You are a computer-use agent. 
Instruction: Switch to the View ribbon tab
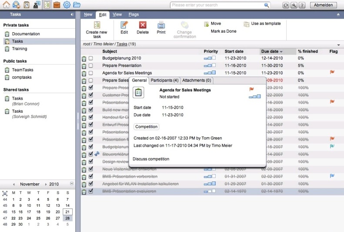point(117,14)
